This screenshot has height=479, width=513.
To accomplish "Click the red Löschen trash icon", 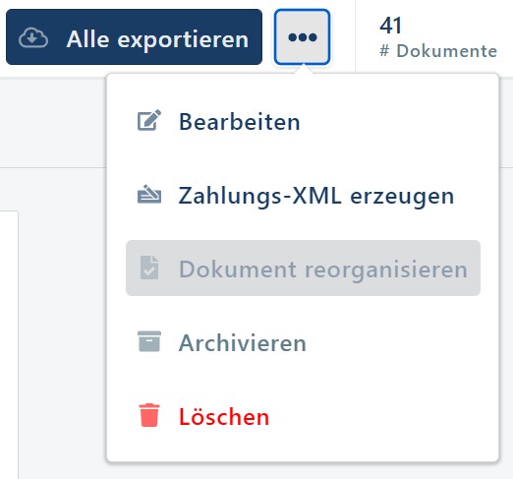I will pyautogui.click(x=149, y=415).
